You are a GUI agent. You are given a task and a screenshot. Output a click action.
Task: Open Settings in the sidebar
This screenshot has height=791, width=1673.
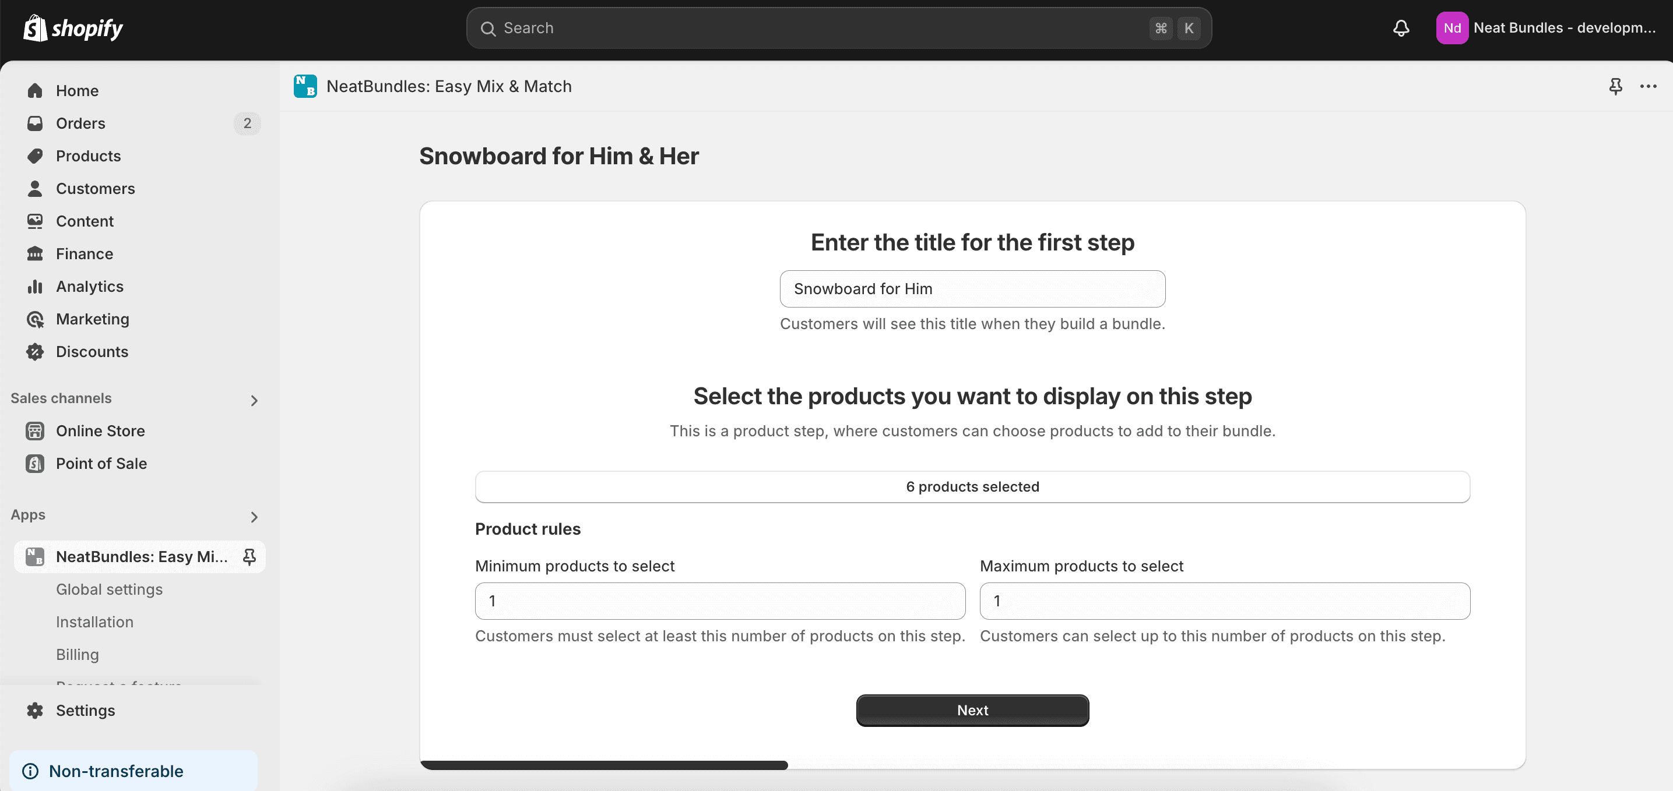coord(140,711)
